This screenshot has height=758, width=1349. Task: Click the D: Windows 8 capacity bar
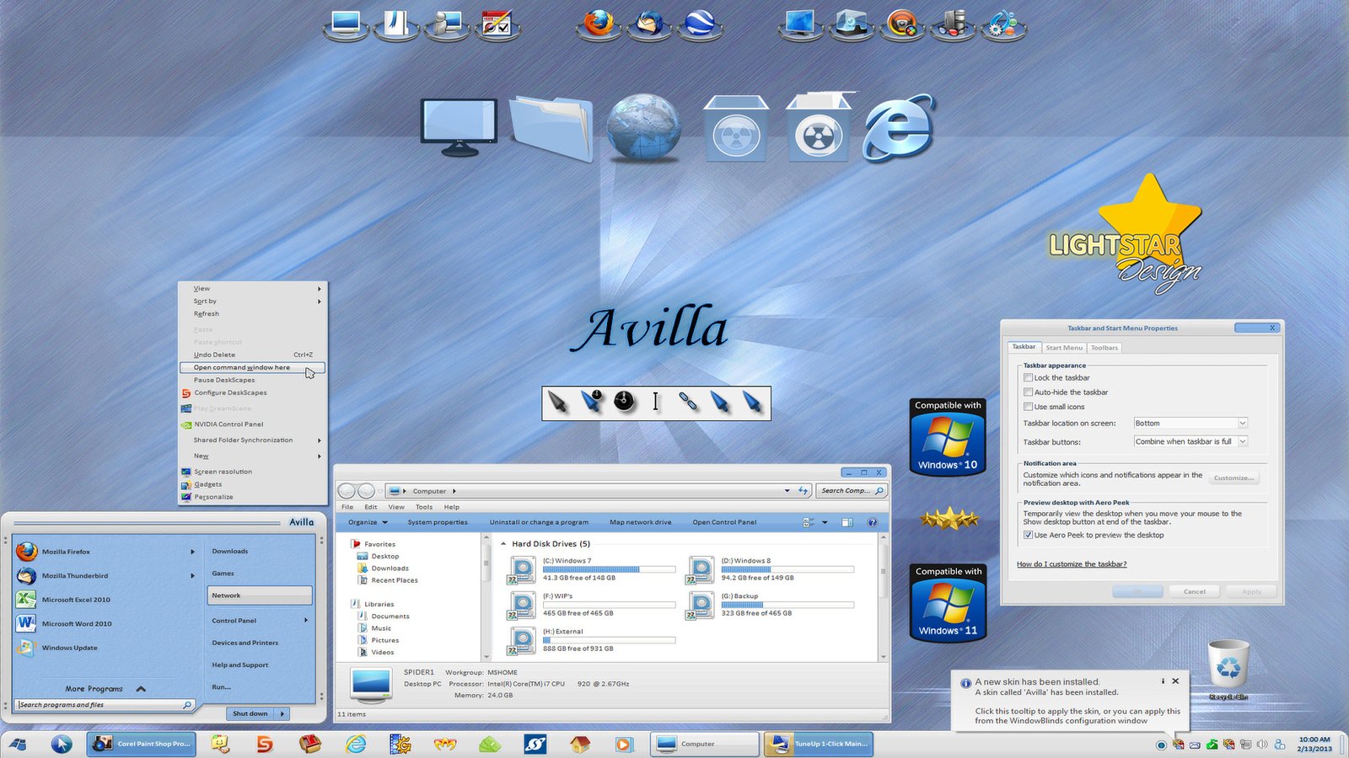pos(787,569)
